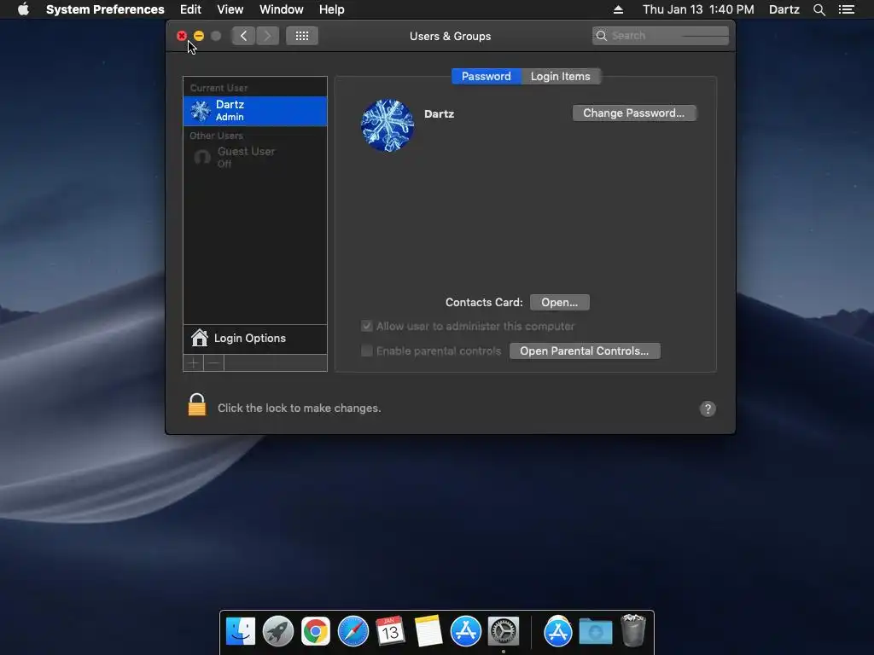Open the Help menu
This screenshot has width=874, height=655.
coord(332,9)
